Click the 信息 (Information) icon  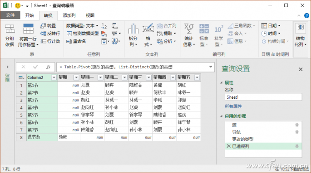click(231, 41)
